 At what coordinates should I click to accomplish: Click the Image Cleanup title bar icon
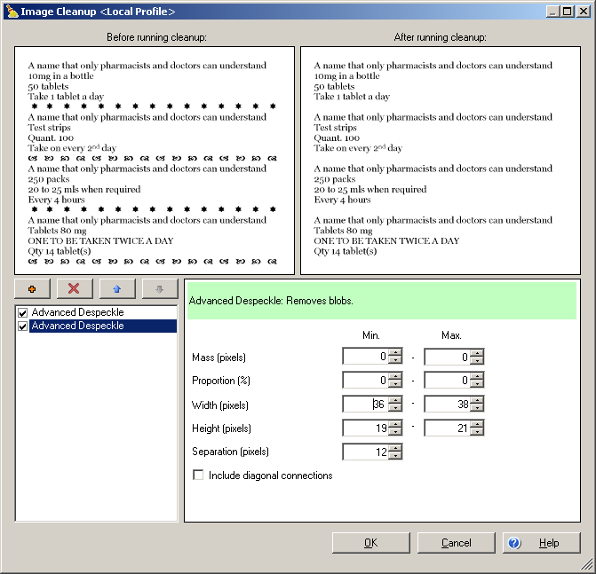point(11,11)
